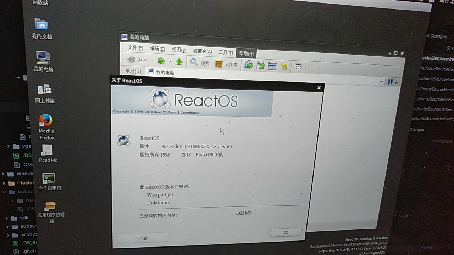This screenshot has height=255, width=454.
Task: Open the 我的文档 desktop icon
Action: coord(42,29)
